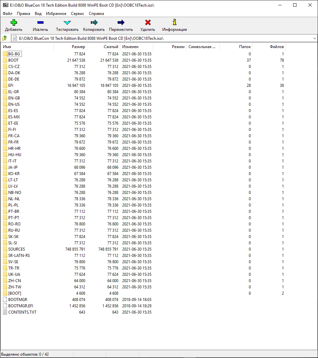Click the 7-Zip title bar icon
The width and height of the screenshot is (318, 358).
coord(6,5)
